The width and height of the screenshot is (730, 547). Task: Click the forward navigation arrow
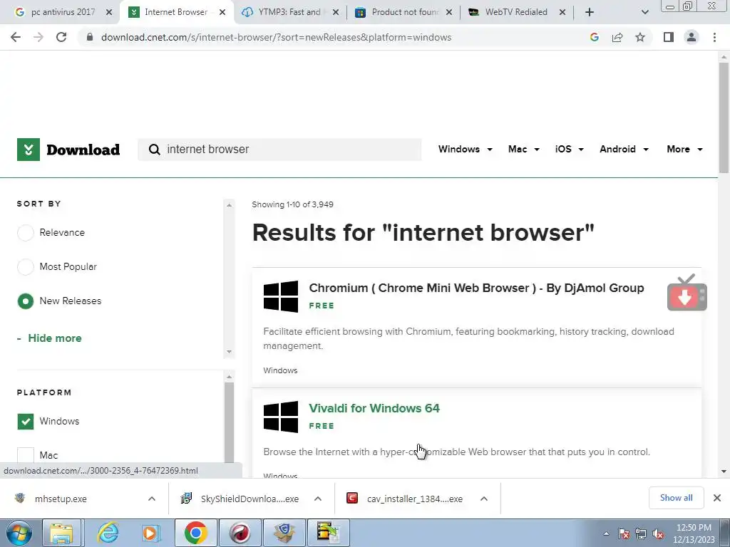click(x=38, y=37)
